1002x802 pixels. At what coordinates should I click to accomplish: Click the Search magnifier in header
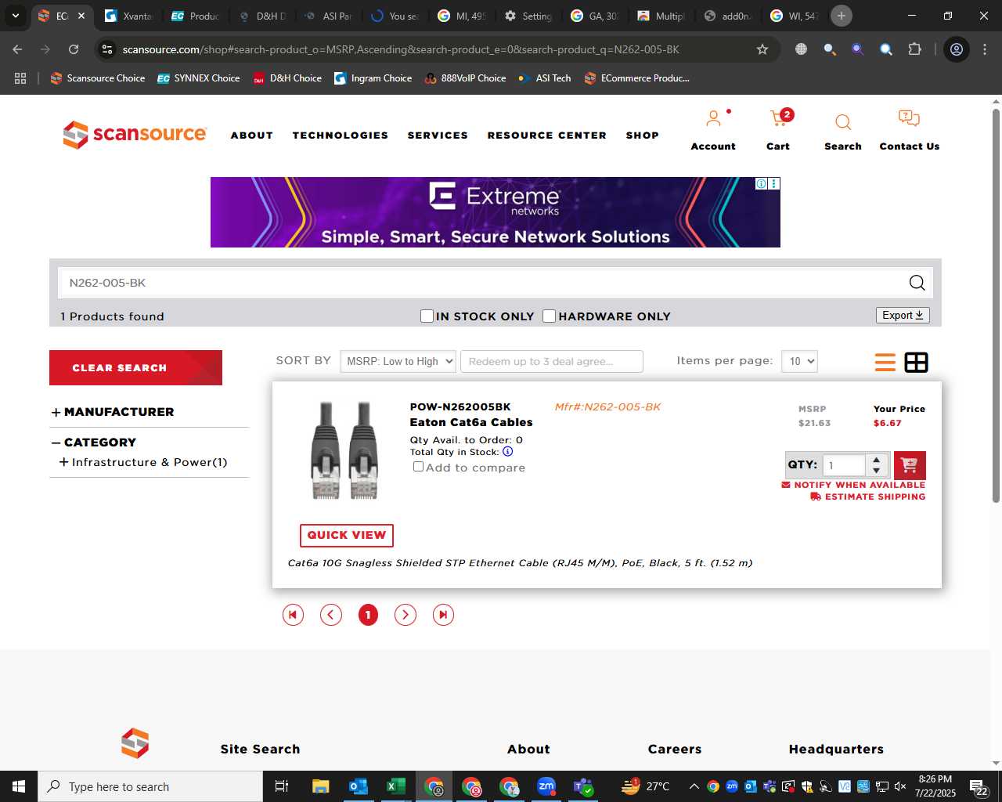point(843,122)
